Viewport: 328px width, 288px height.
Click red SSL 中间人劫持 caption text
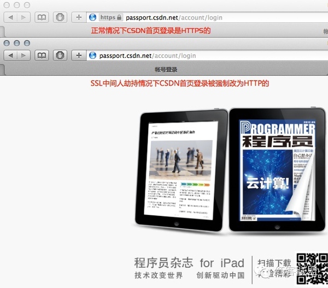pyautogui.click(x=180, y=83)
